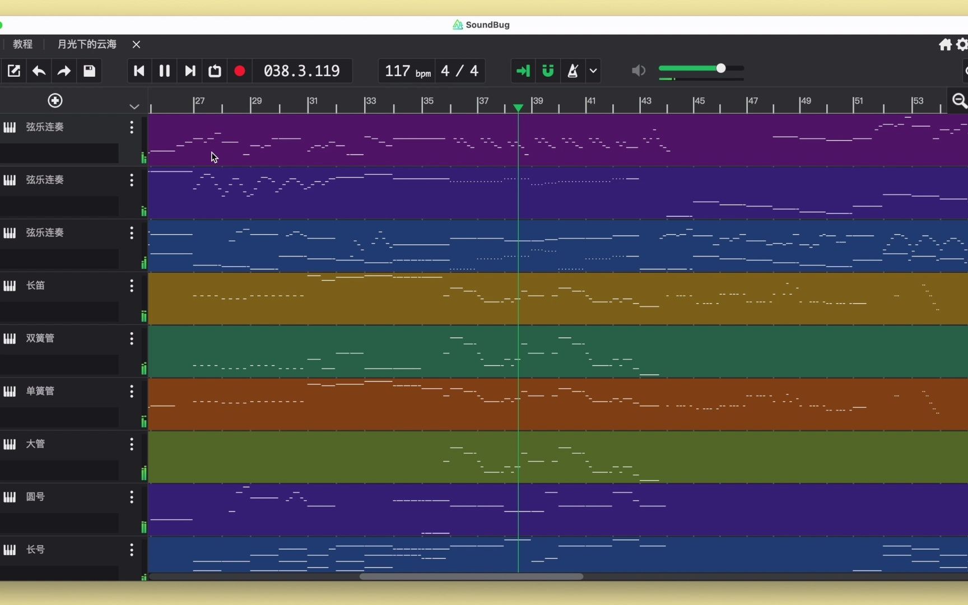Open menu for first 弦乐连奏 track
The height and width of the screenshot is (605, 968).
point(132,127)
